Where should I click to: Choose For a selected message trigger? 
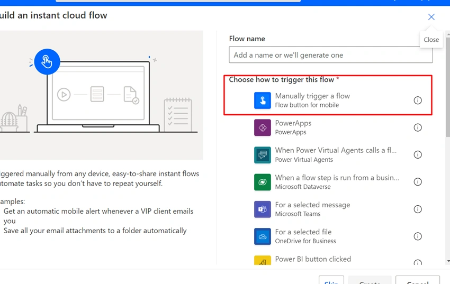[x=312, y=205]
